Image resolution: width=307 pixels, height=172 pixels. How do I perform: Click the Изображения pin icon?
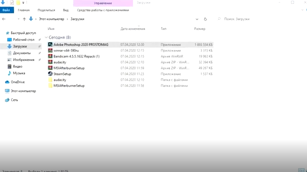[40, 60]
